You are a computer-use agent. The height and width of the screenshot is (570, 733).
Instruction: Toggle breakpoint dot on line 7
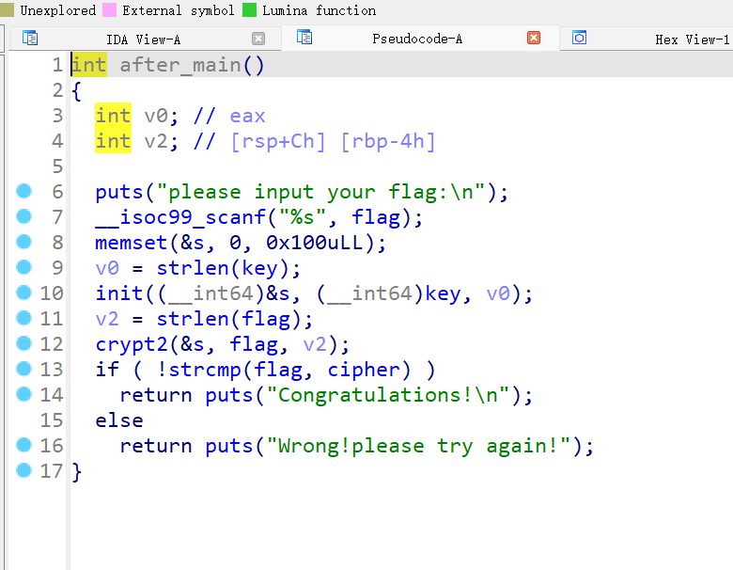23,216
